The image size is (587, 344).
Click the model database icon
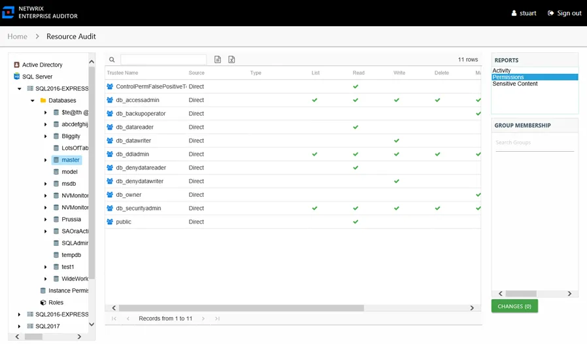[x=56, y=171]
